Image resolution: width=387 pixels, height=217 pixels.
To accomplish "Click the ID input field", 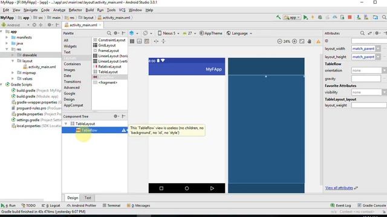I will [x=369, y=41].
